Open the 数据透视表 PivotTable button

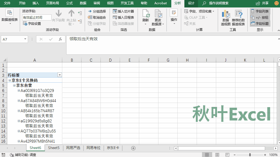pos(9,17)
